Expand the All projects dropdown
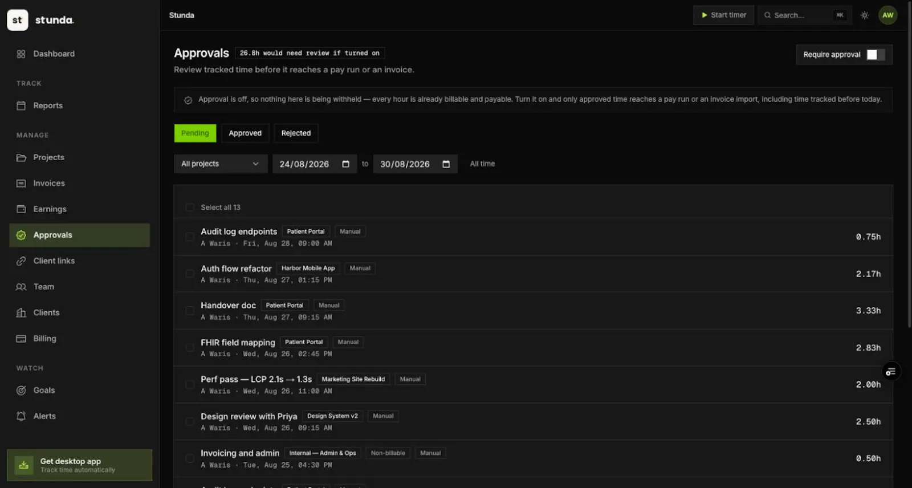This screenshot has width=912, height=488. [221, 164]
